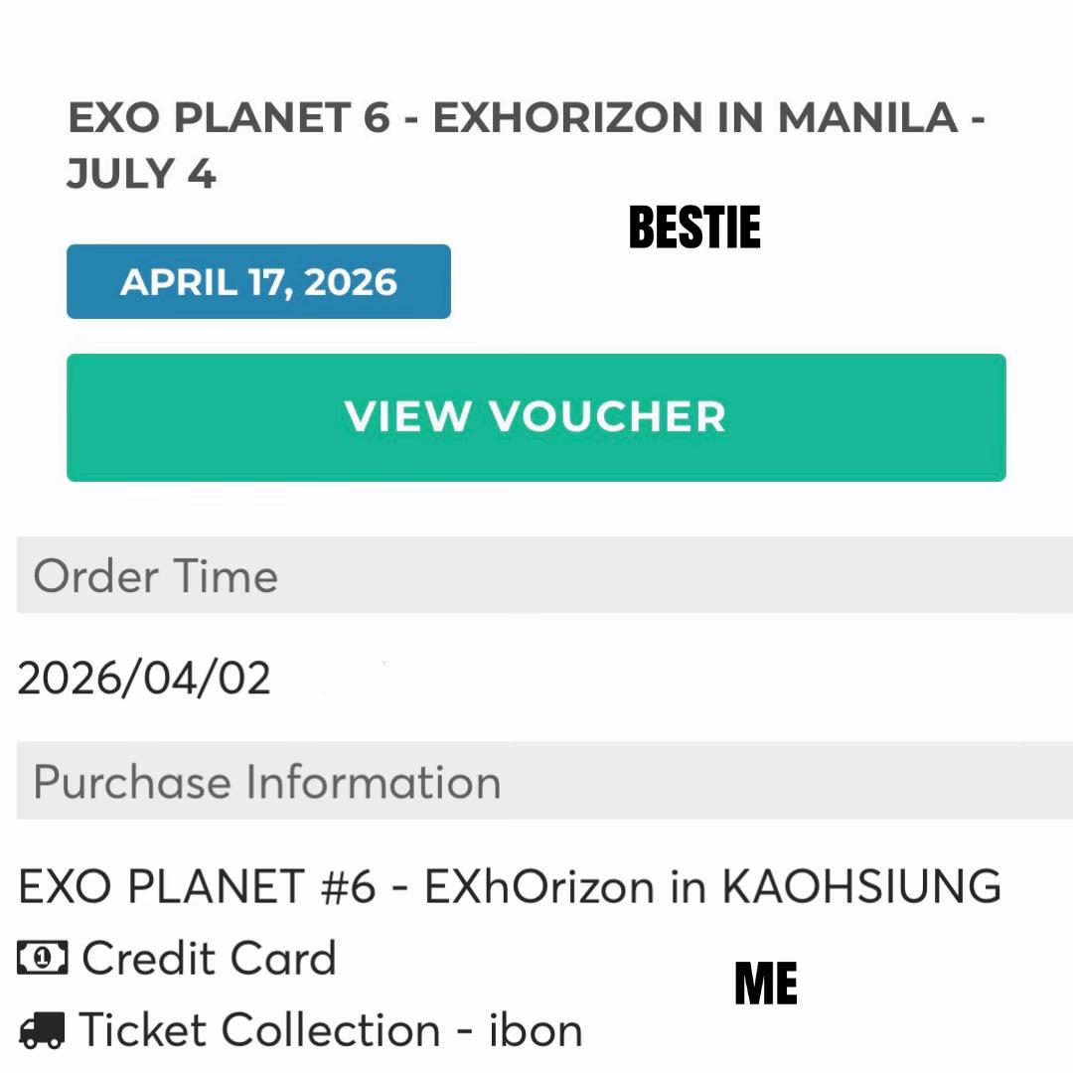Click the BESTIE caption text

click(693, 228)
